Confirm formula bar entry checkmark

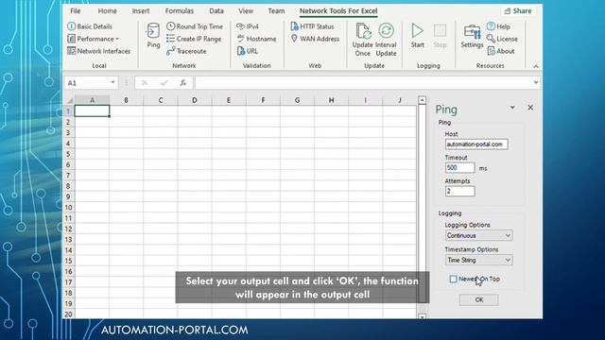(x=164, y=82)
